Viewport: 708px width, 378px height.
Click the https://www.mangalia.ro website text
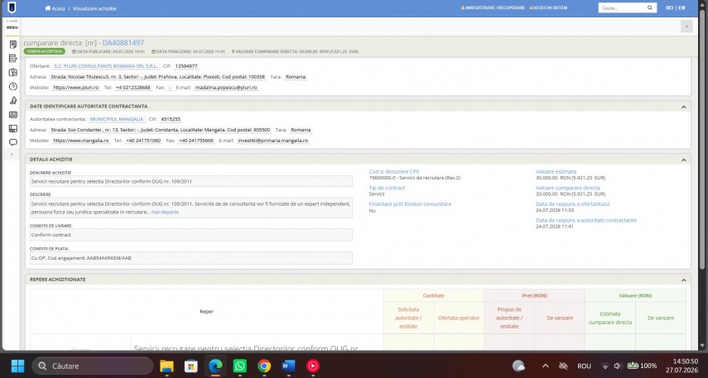(81, 141)
